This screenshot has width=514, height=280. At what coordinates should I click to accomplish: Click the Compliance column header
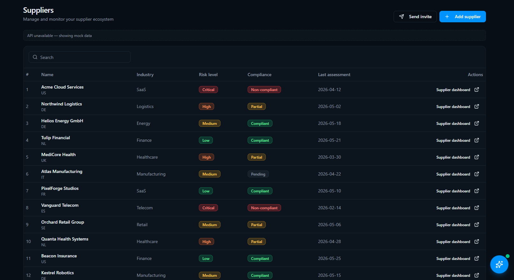pos(259,75)
